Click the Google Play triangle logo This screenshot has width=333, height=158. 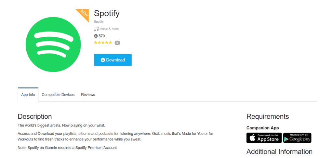click(x=287, y=139)
